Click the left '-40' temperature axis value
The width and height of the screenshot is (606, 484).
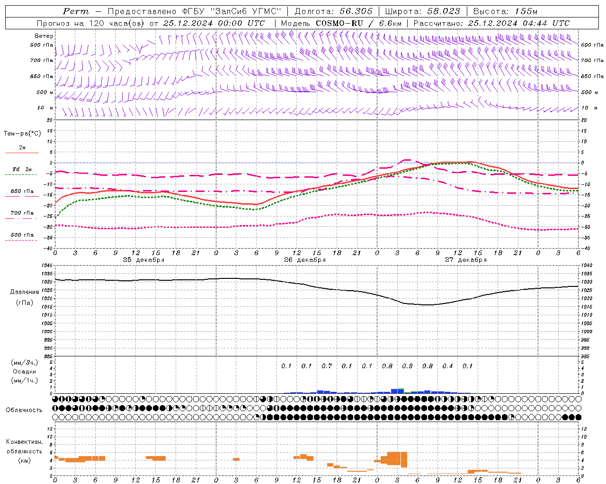[x=49, y=248]
